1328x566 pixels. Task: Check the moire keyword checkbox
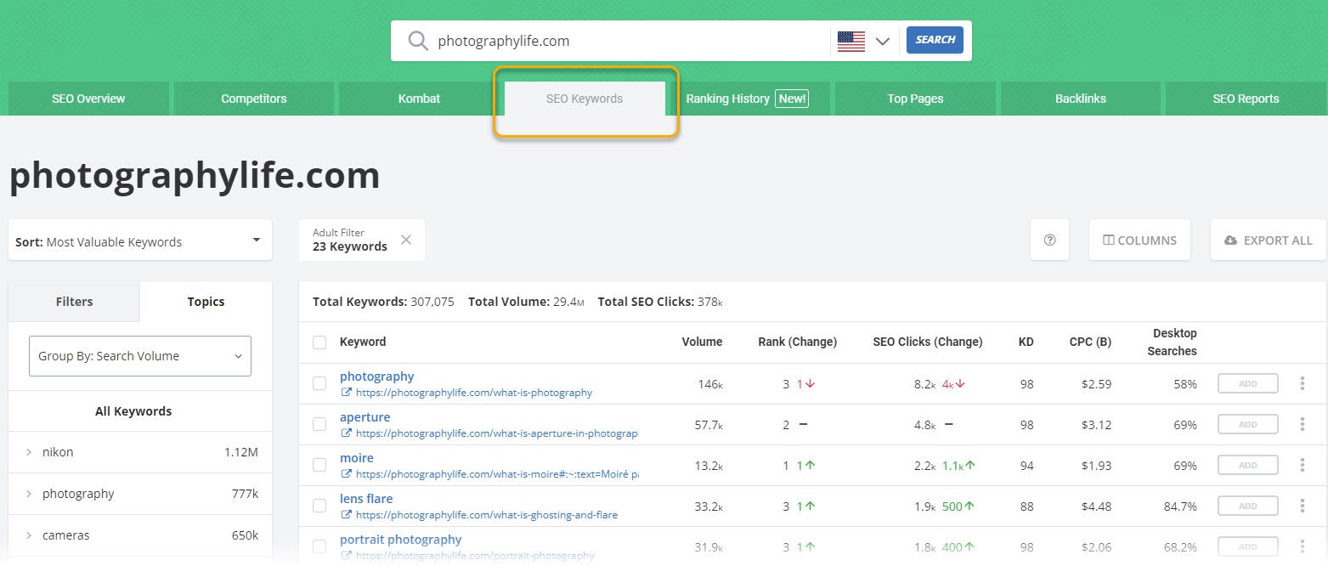click(319, 465)
